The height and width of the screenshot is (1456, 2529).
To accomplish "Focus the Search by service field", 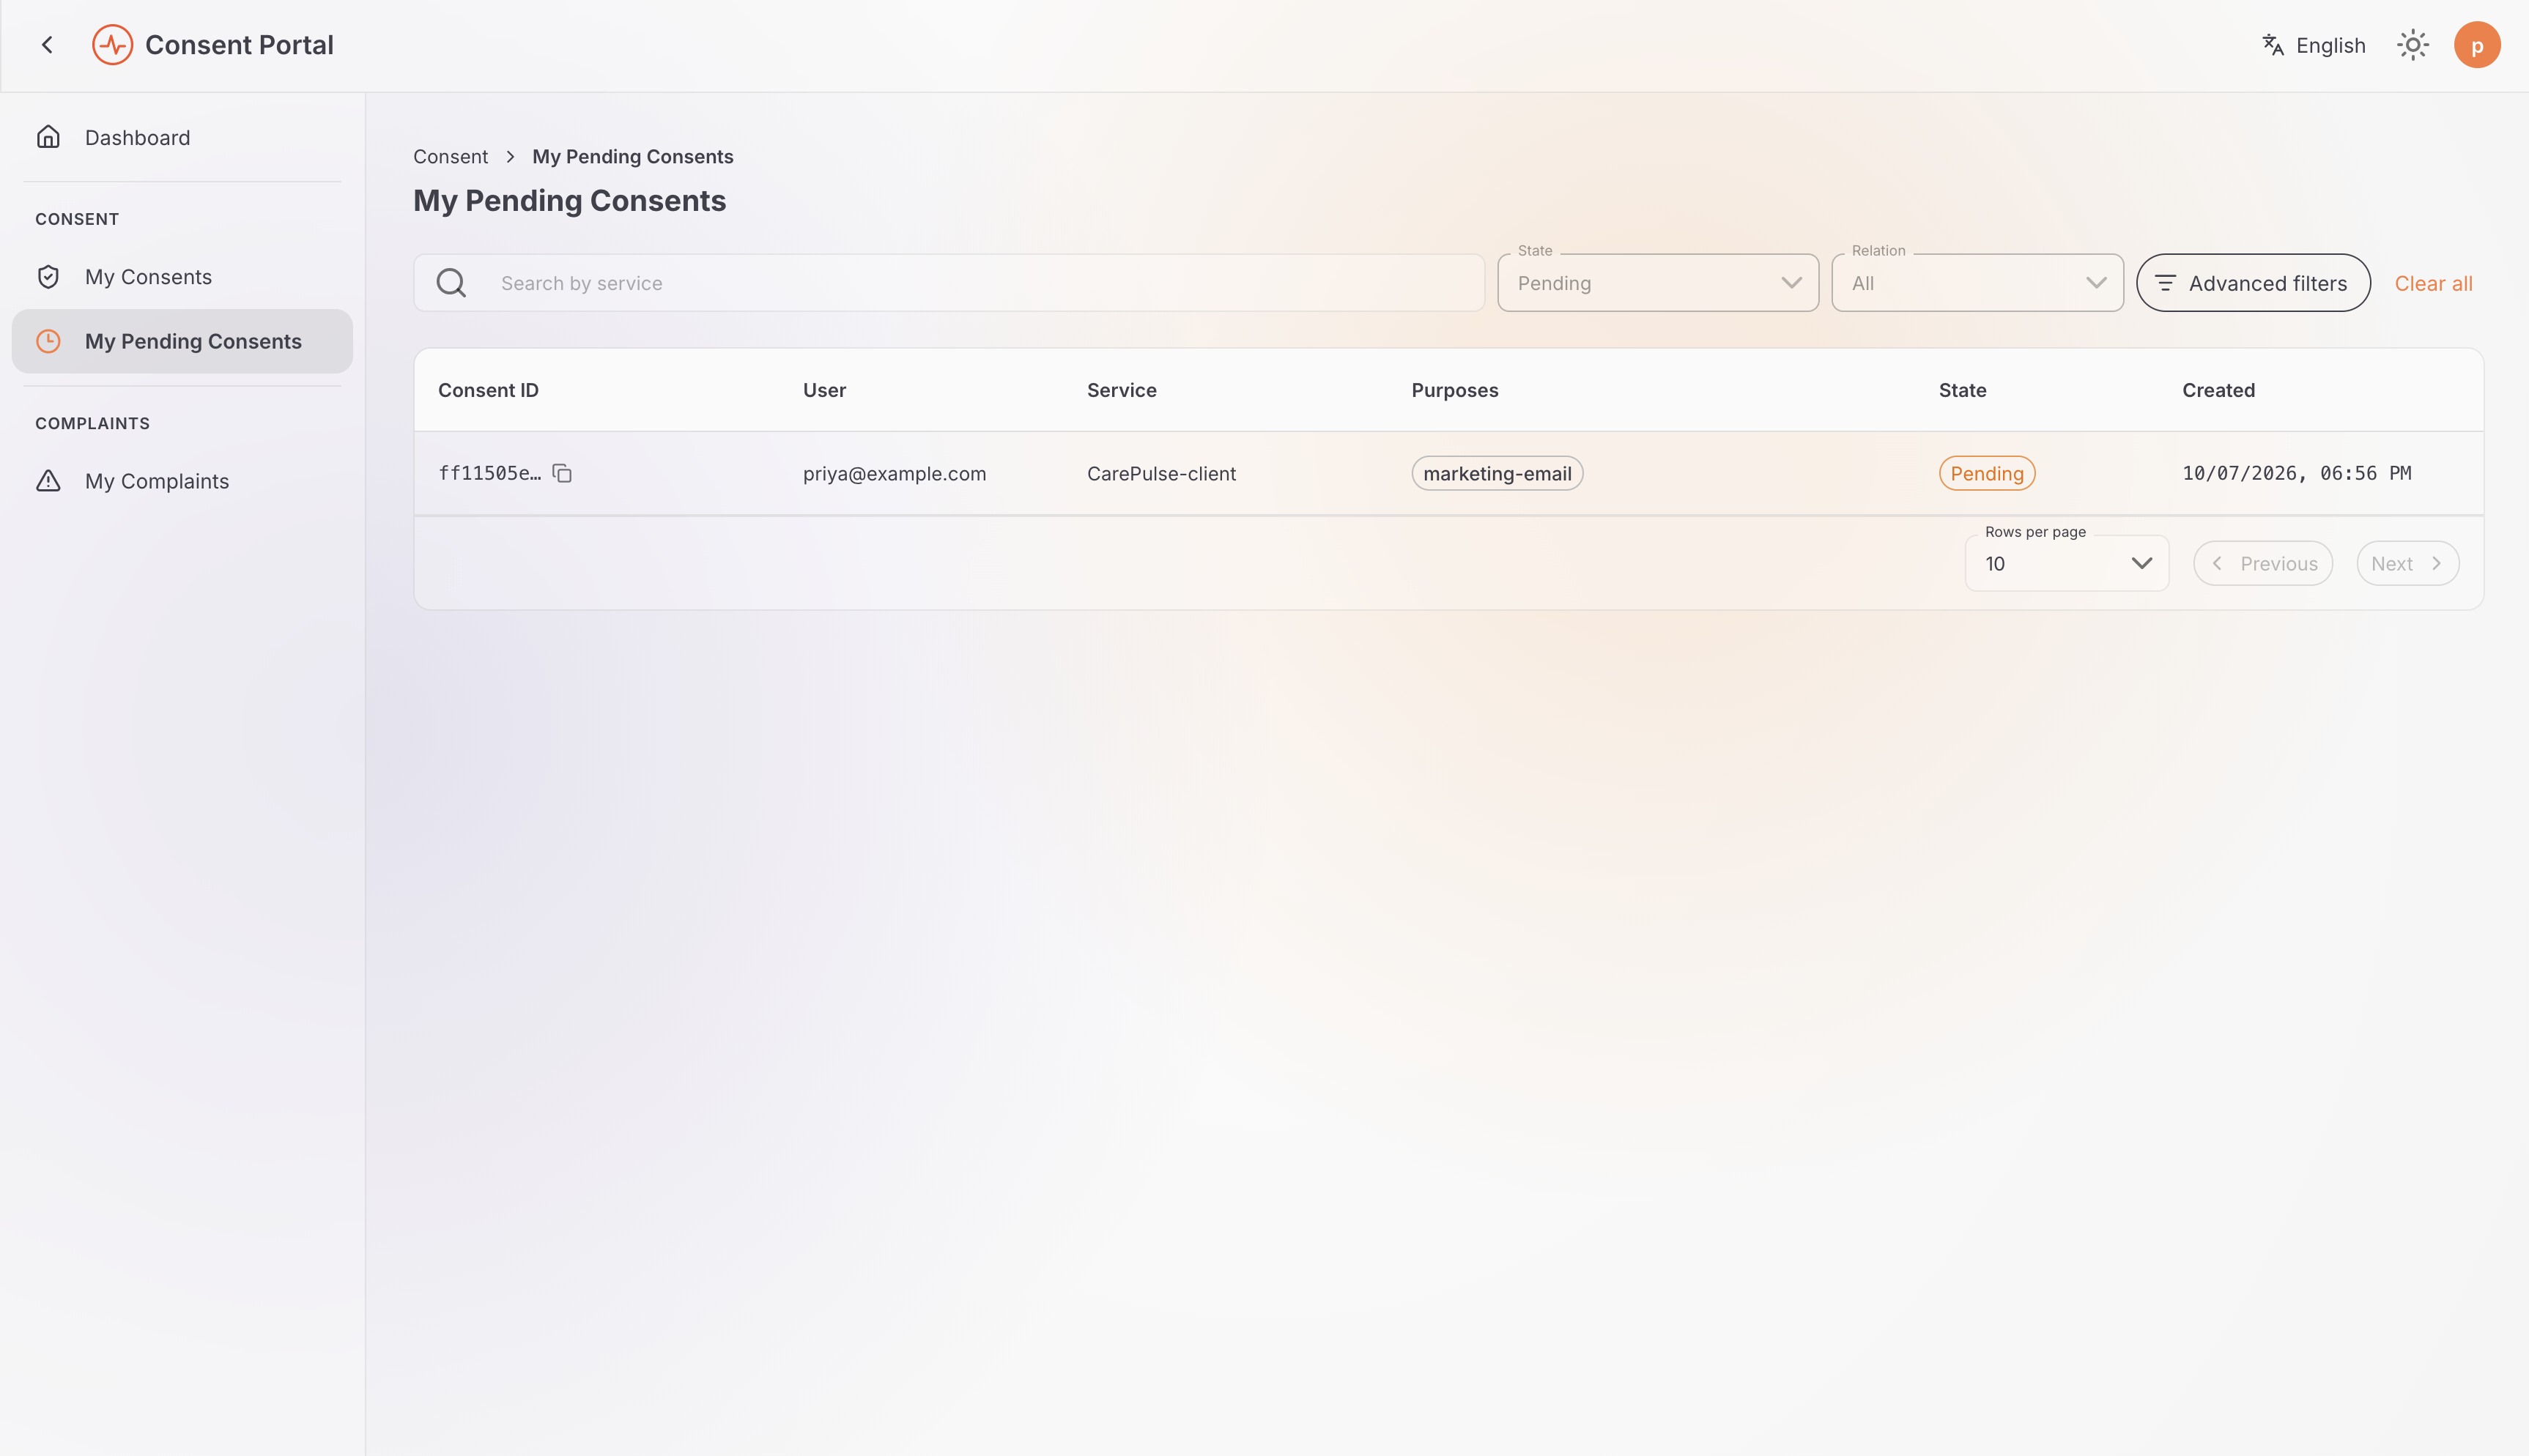I will (948, 283).
